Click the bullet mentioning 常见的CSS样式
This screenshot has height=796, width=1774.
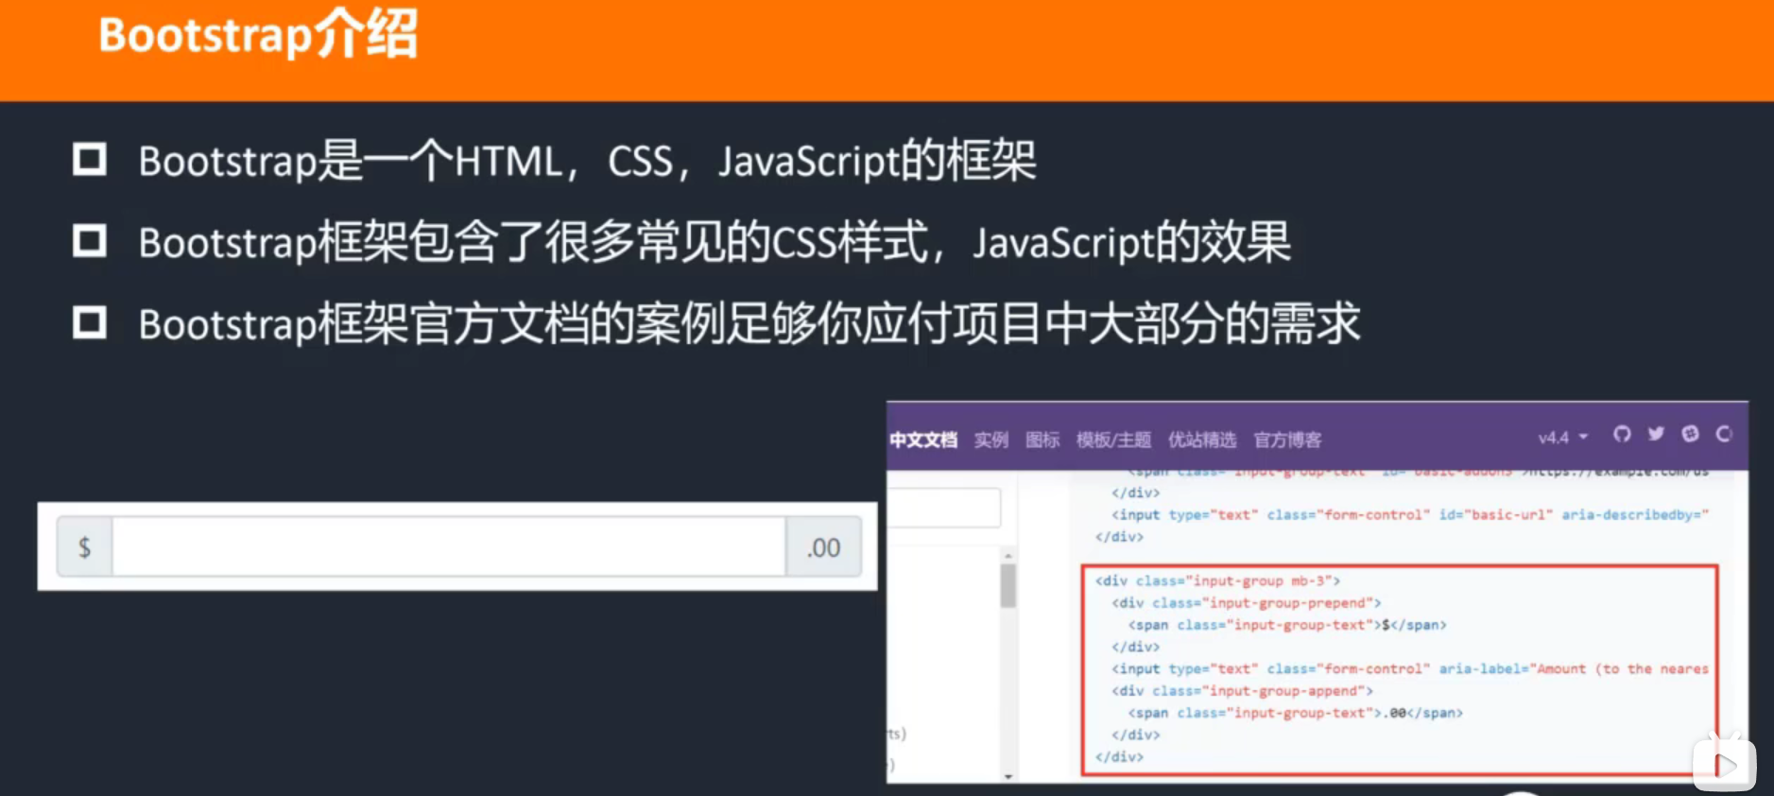click(715, 242)
